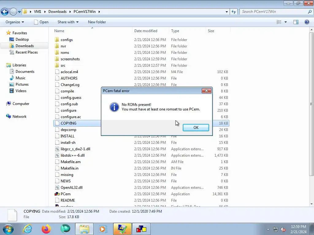Open Windows Media Player from taskbar
The image size is (314, 235).
click(x=103, y=229)
